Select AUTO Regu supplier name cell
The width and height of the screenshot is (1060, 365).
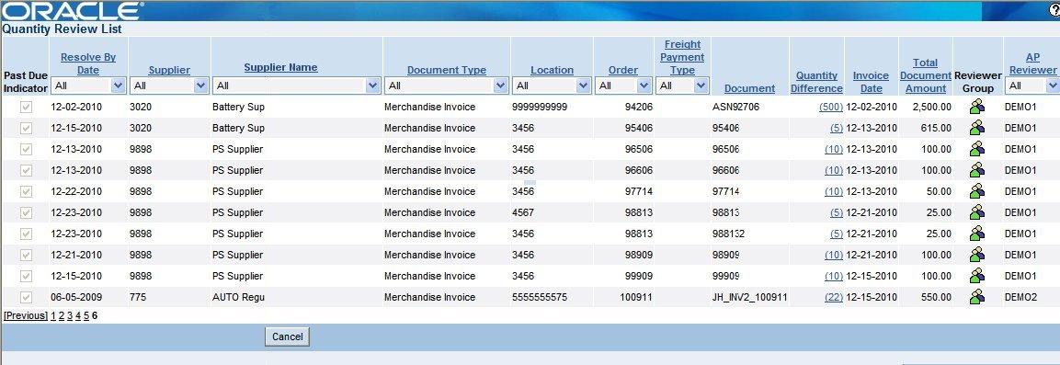pyautogui.click(x=239, y=297)
